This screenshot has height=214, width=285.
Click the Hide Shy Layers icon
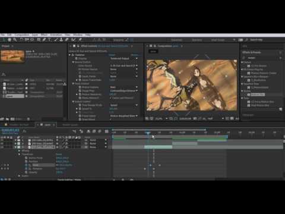pos(88,131)
